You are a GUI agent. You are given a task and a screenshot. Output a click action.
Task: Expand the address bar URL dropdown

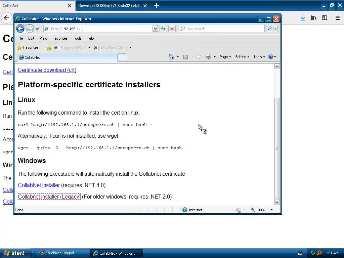click(x=155, y=29)
